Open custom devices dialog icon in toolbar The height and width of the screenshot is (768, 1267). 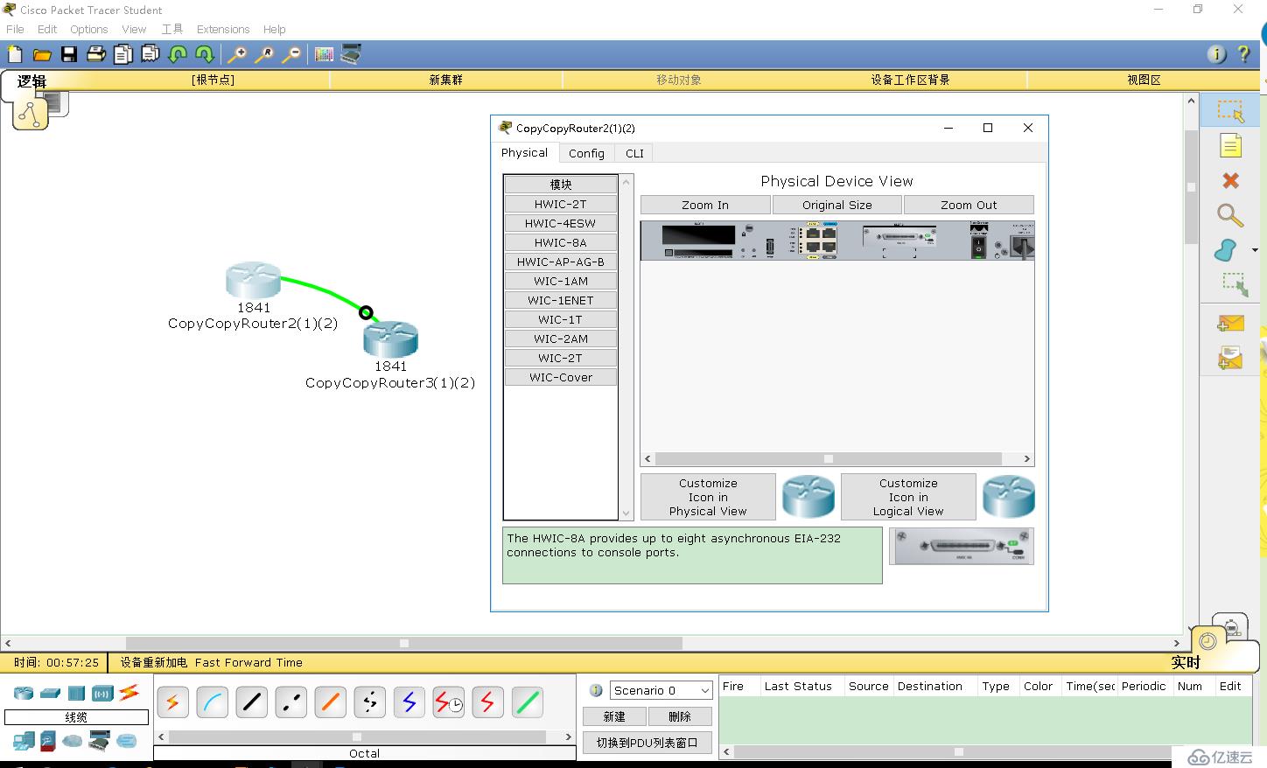pos(351,54)
